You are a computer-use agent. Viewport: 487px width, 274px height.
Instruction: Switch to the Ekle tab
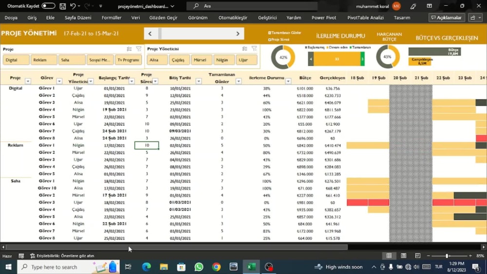pos(50,18)
